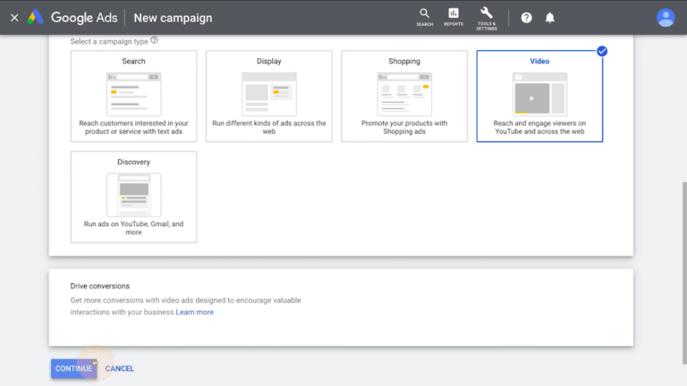
Task: Click 'Reach and engage viewers on YouTube' text
Action: point(539,128)
